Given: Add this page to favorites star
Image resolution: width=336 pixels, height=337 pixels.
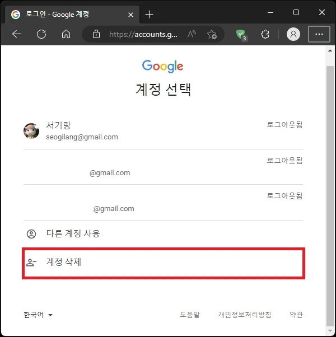Looking at the screenshot, I should point(212,34).
